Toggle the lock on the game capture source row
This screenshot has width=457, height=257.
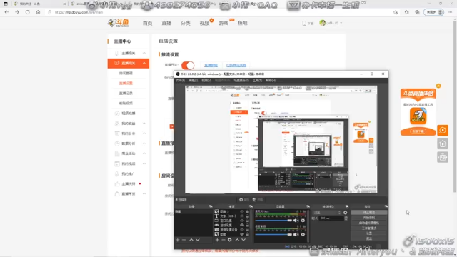248,226
